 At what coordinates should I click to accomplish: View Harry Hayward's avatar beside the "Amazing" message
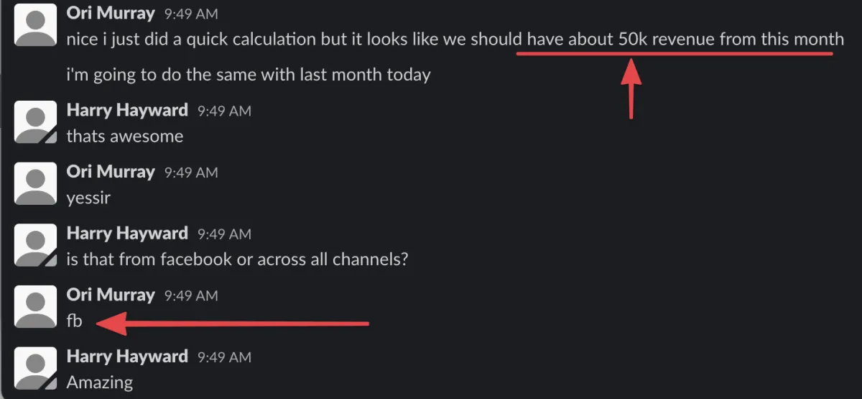36,369
